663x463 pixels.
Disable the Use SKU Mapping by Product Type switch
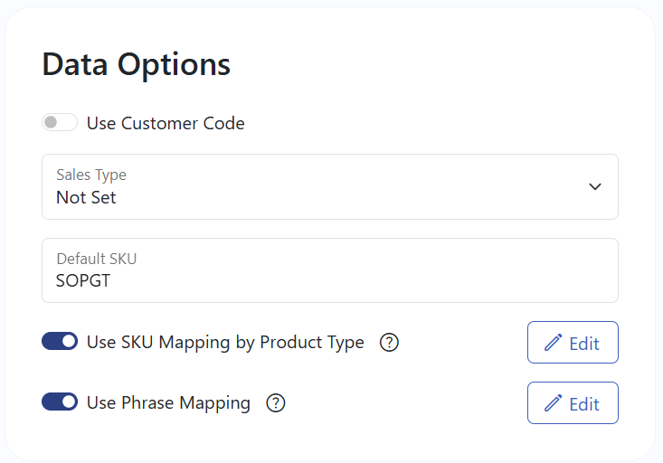click(x=60, y=341)
